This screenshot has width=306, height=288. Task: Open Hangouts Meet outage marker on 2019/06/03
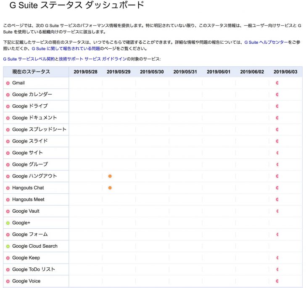click(277, 200)
